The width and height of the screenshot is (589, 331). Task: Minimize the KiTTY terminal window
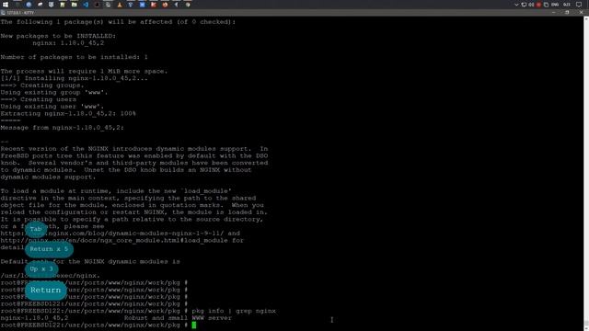pyautogui.click(x=554, y=12)
